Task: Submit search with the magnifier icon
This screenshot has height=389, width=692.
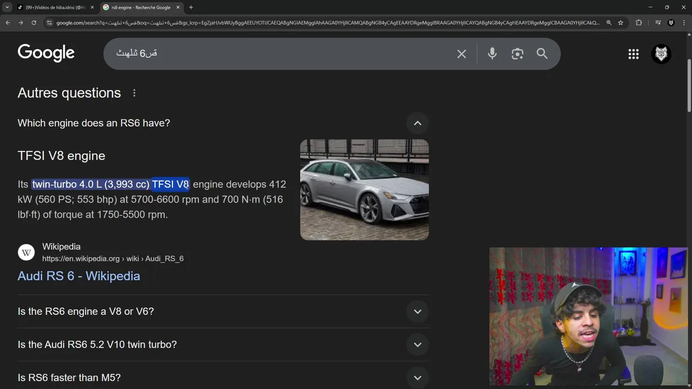Action: [542, 53]
